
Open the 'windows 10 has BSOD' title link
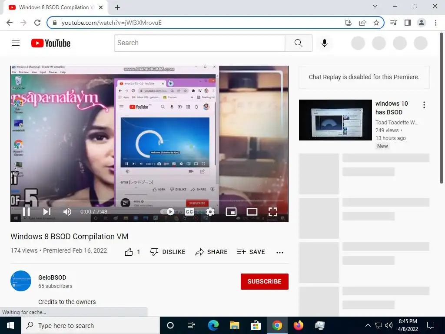point(392,108)
